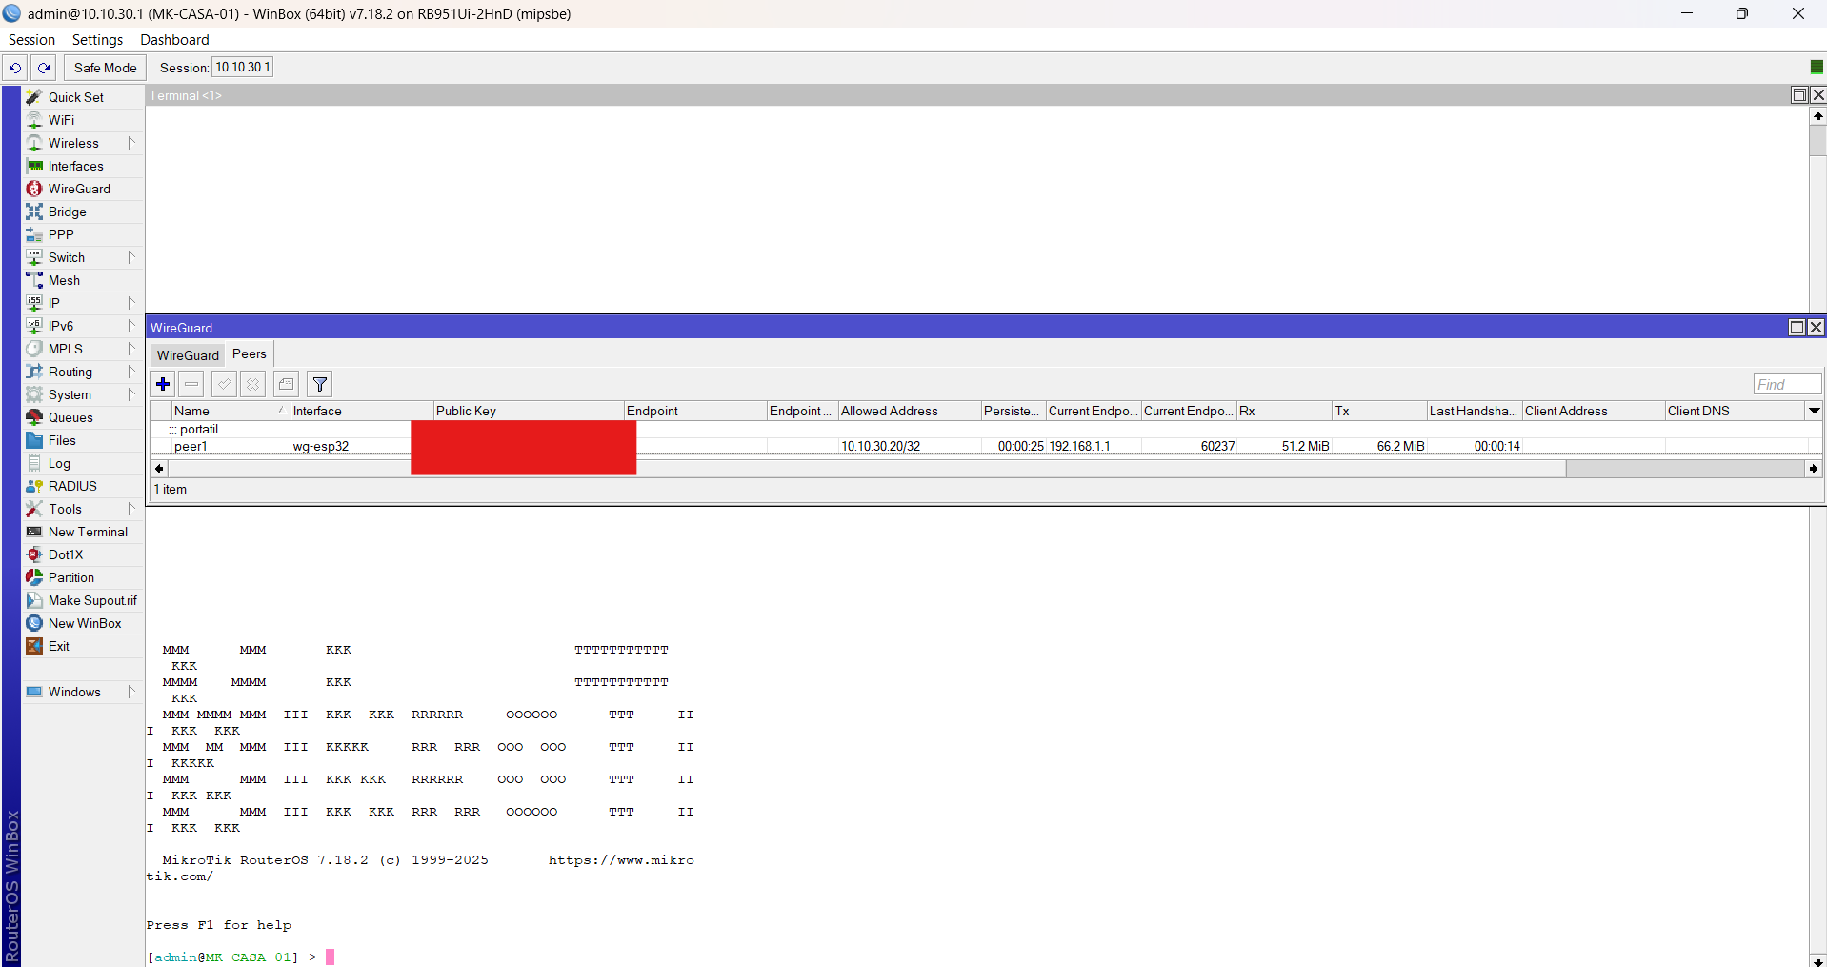Open the WiFi menu entry
This screenshot has height=967, width=1827.
click(x=83, y=120)
